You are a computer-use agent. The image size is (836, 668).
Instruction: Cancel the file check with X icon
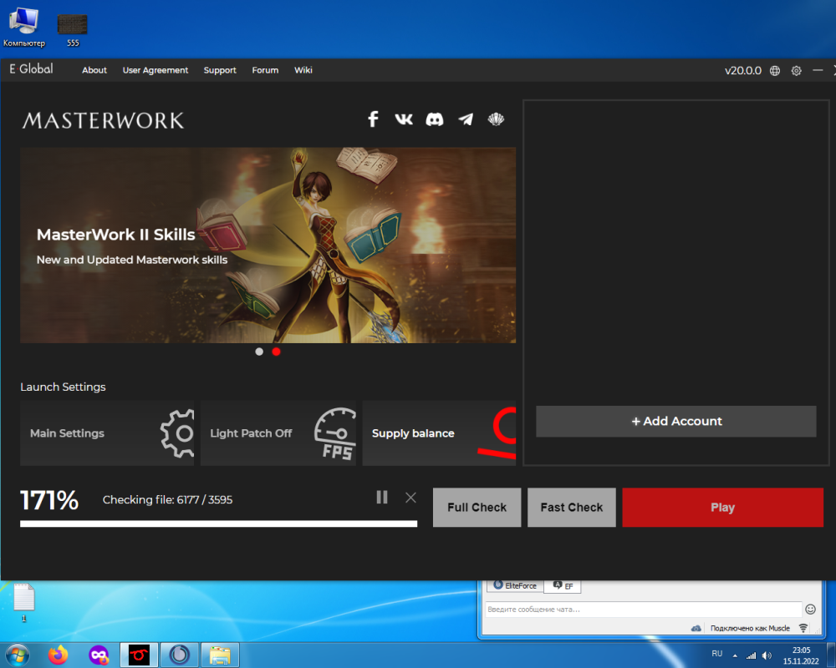tap(410, 498)
